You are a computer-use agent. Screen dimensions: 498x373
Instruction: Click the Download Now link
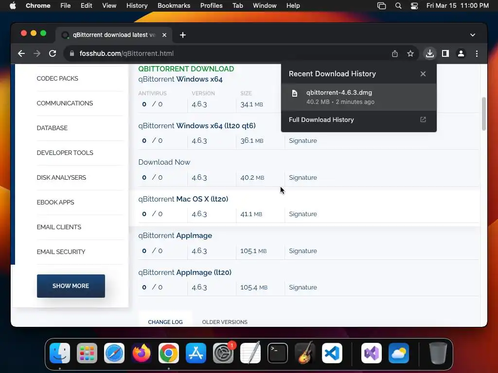[x=164, y=162]
